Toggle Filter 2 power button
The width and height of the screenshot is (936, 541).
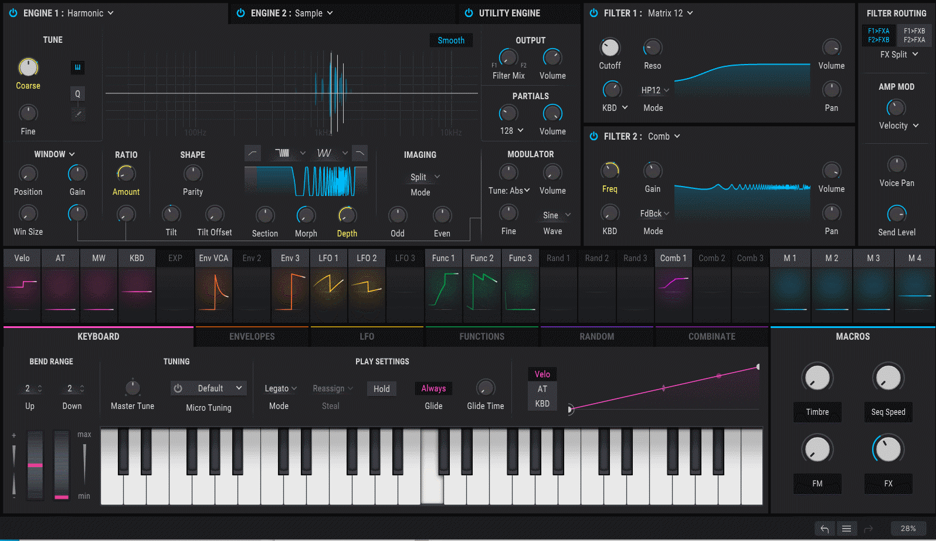pos(594,136)
